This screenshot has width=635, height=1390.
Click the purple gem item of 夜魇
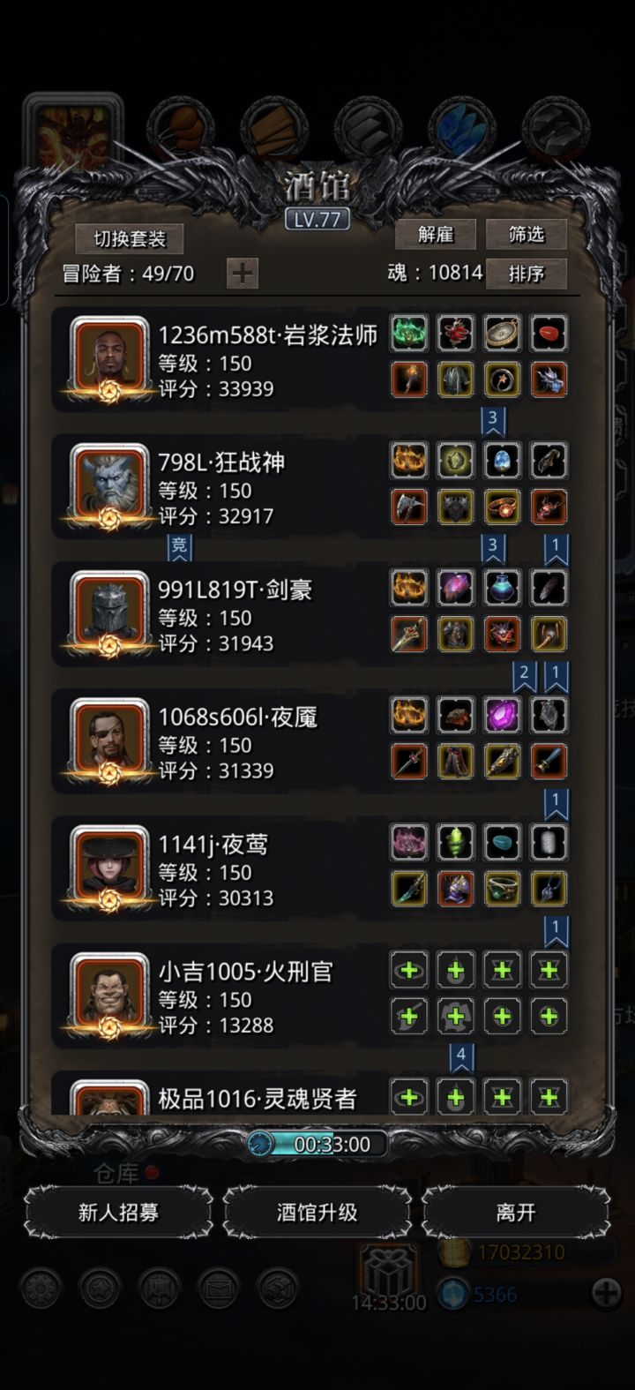point(503,715)
